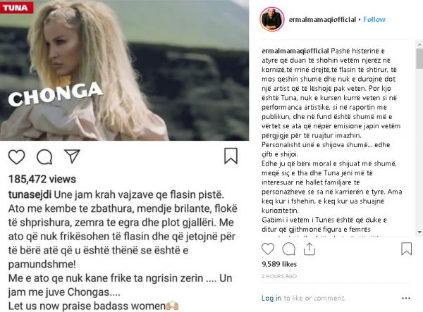This screenshot has height=312, width=423.
Task: Click the Log in link
Action: coord(271,298)
